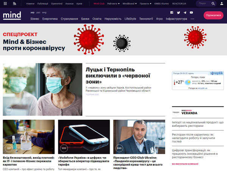The height and width of the screenshot is (171, 227).
Task: Select the укр language option
Action: (x=33, y=12)
